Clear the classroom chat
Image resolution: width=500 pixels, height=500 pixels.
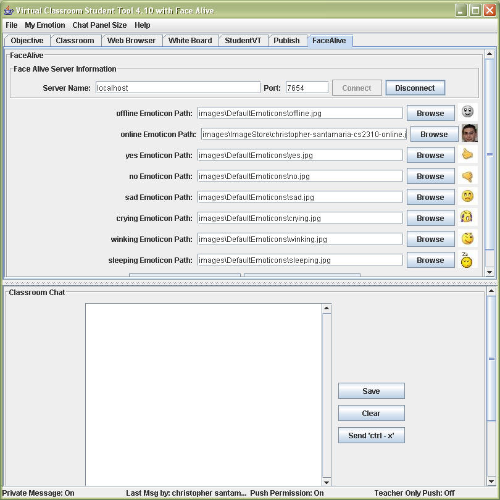point(371,414)
